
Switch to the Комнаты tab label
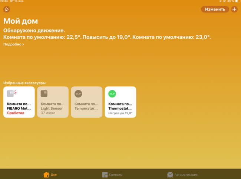[116, 175]
